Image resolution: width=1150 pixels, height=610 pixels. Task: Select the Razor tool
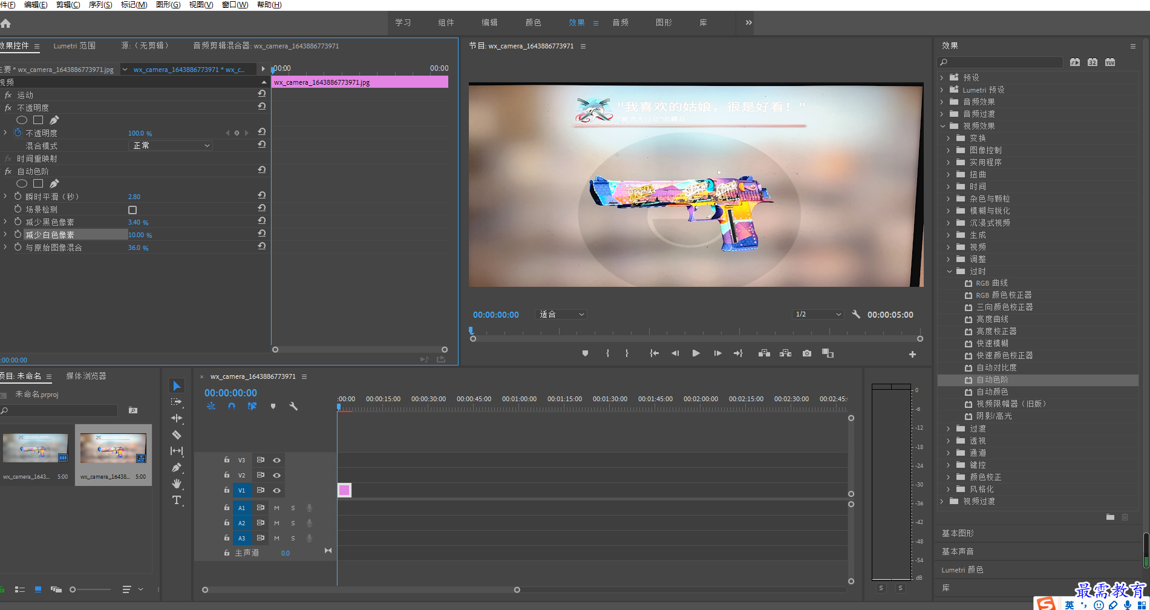[177, 435]
